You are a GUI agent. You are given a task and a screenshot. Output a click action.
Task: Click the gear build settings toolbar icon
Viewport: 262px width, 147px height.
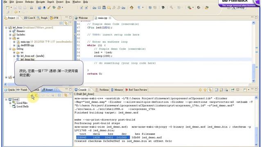point(54,7)
